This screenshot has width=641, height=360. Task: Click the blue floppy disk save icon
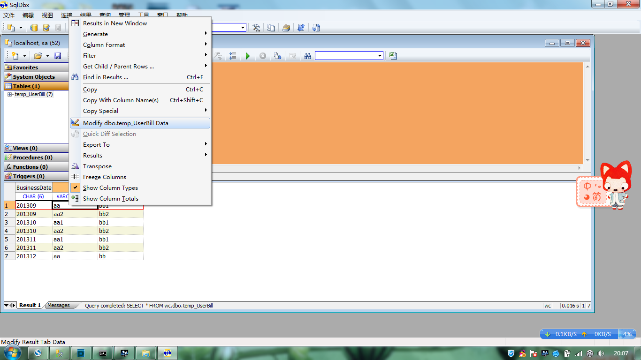(58, 56)
